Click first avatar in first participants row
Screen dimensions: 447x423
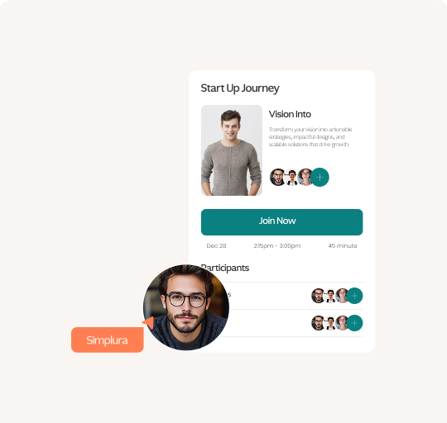point(318,296)
